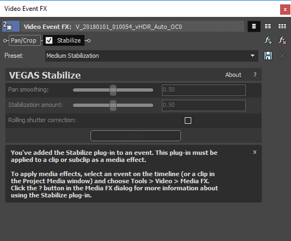Screen dimensions: 291x241
Task: Dismiss the Stabilize info message
Action: [255, 152]
